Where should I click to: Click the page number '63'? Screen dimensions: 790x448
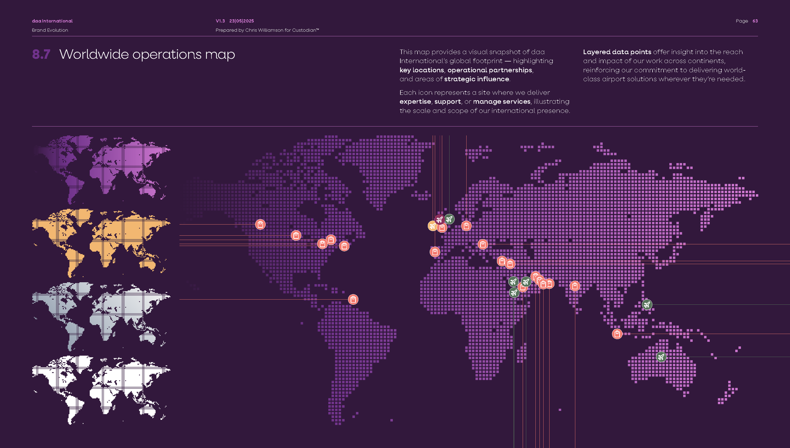pos(755,21)
